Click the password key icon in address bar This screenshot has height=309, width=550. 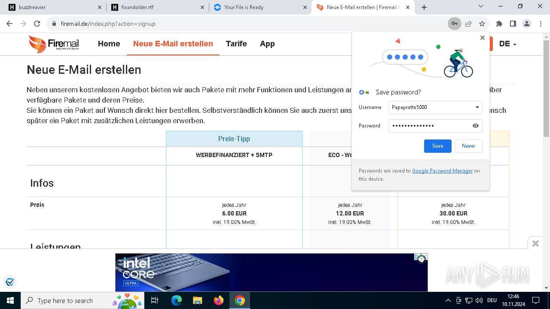click(x=454, y=24)
